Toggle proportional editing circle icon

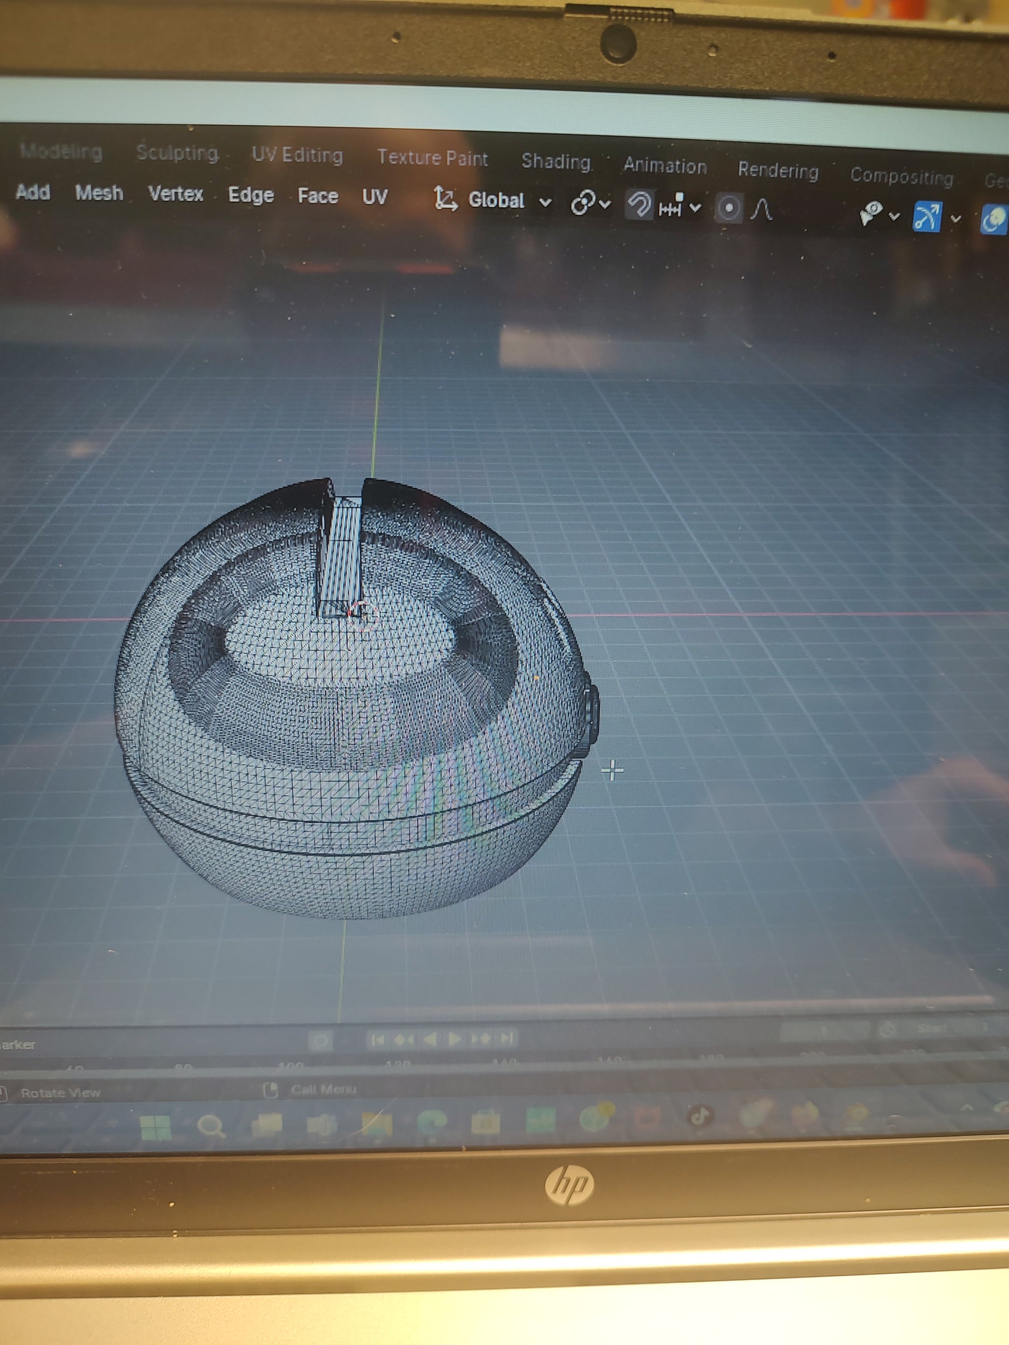pyautogui.click(x=728, y=208)
